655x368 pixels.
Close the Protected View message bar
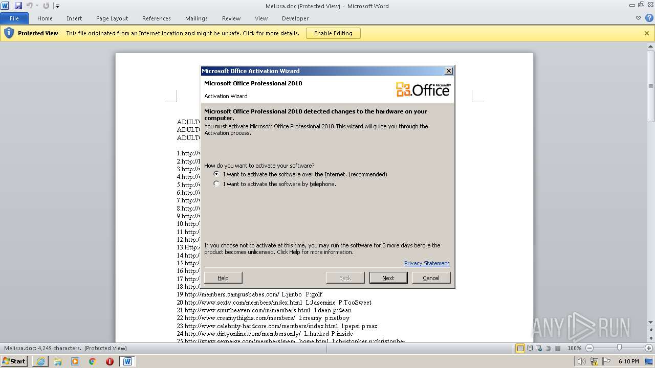[647, 33]
